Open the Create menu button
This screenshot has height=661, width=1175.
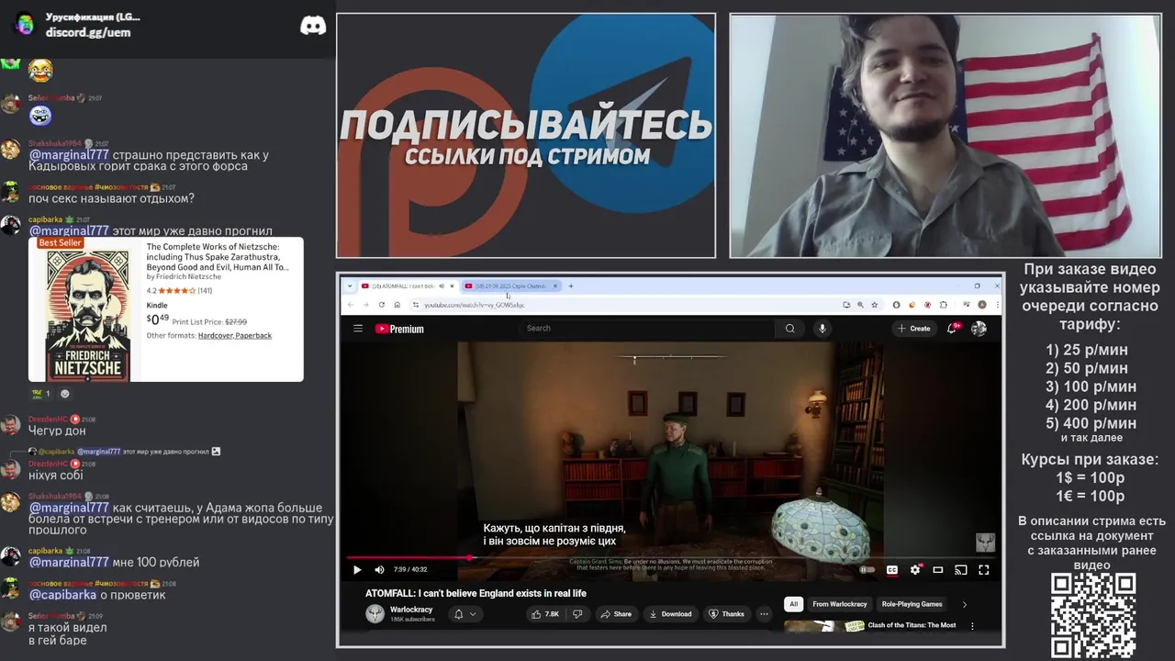click(x=913, y=328)
